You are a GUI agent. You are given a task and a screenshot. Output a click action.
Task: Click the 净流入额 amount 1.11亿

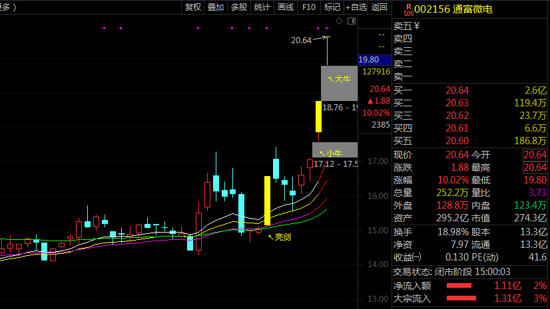[507, 286]
